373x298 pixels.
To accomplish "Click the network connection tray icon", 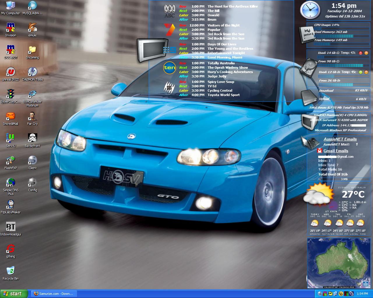I will [x=336, y=294].
